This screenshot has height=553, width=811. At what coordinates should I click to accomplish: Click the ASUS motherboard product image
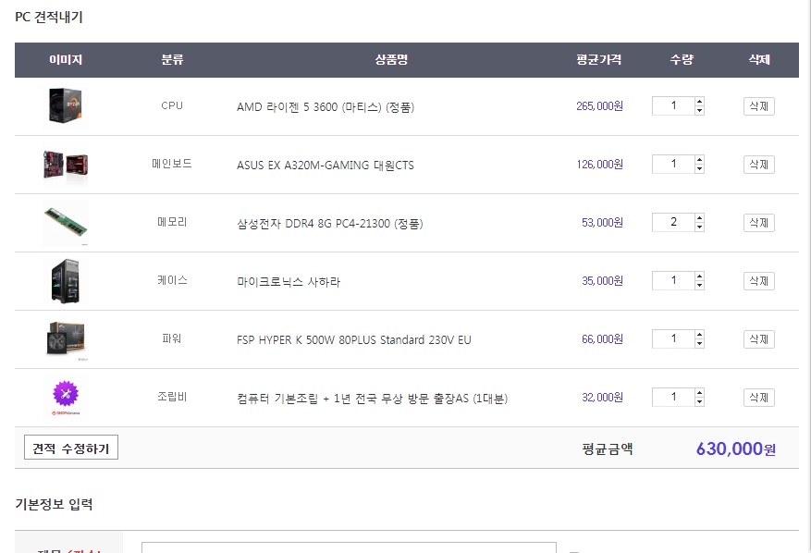pos(66,165)
